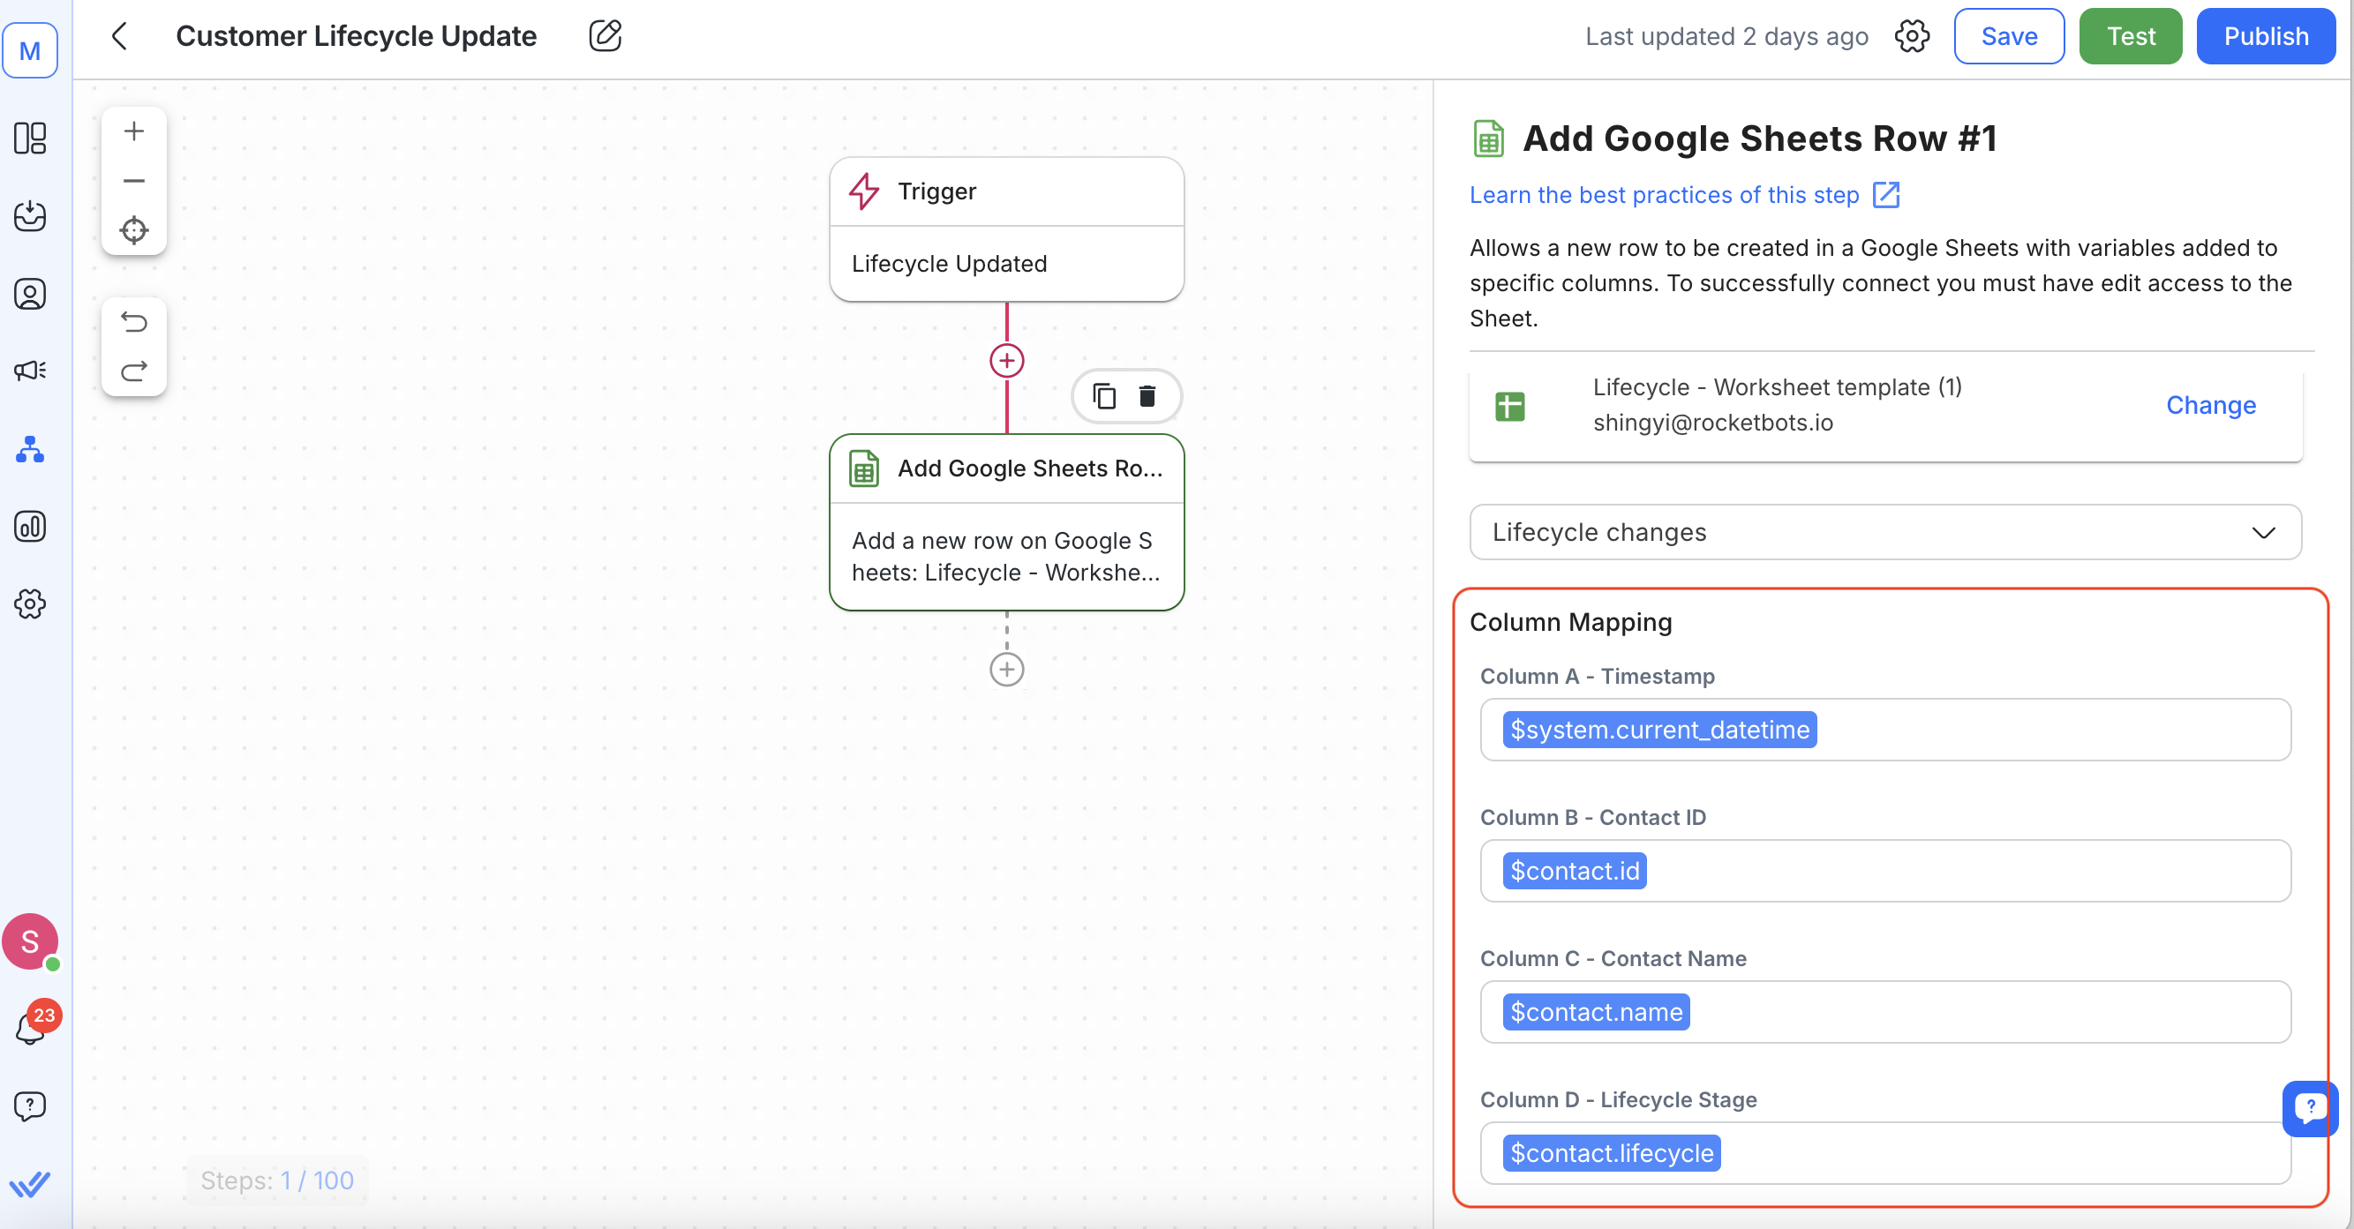Open Broadcasts megaphone in sidebar
The height and width of the screenshot is (1229, 2354).
[x=30, y=370]
